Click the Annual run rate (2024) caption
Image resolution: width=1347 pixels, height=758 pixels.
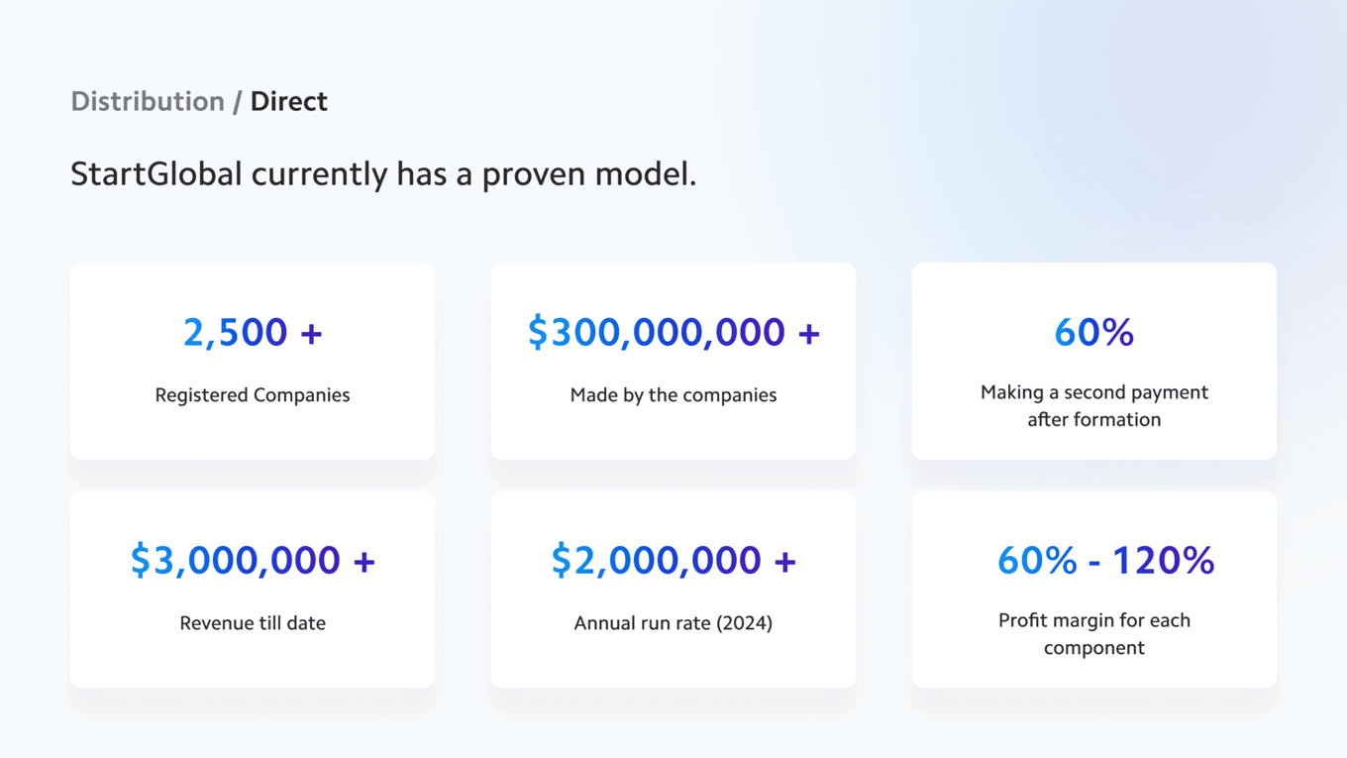coord(673,623)
